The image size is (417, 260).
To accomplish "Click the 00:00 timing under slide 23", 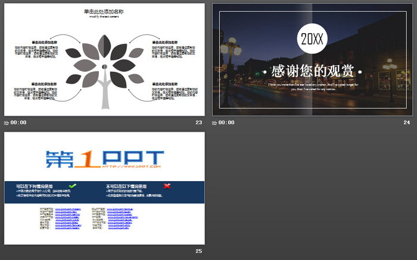I will pyautogui.click(x=19, y=122).
